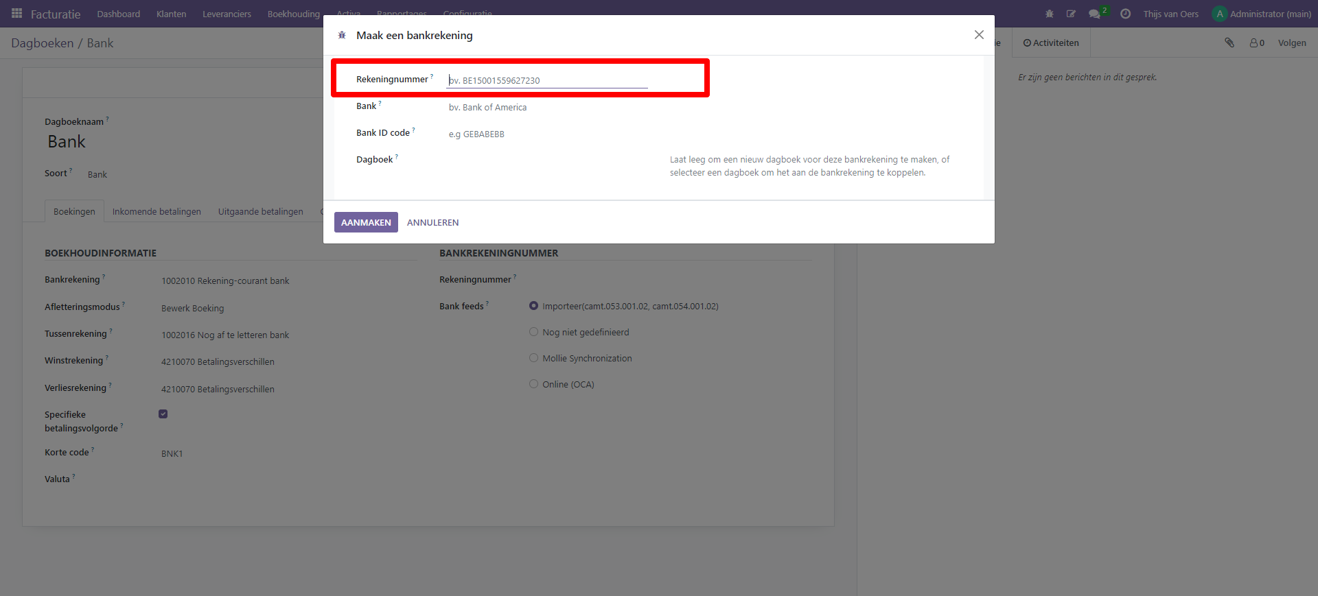Click the debug bug icon in top bar

pos(1049,14)
